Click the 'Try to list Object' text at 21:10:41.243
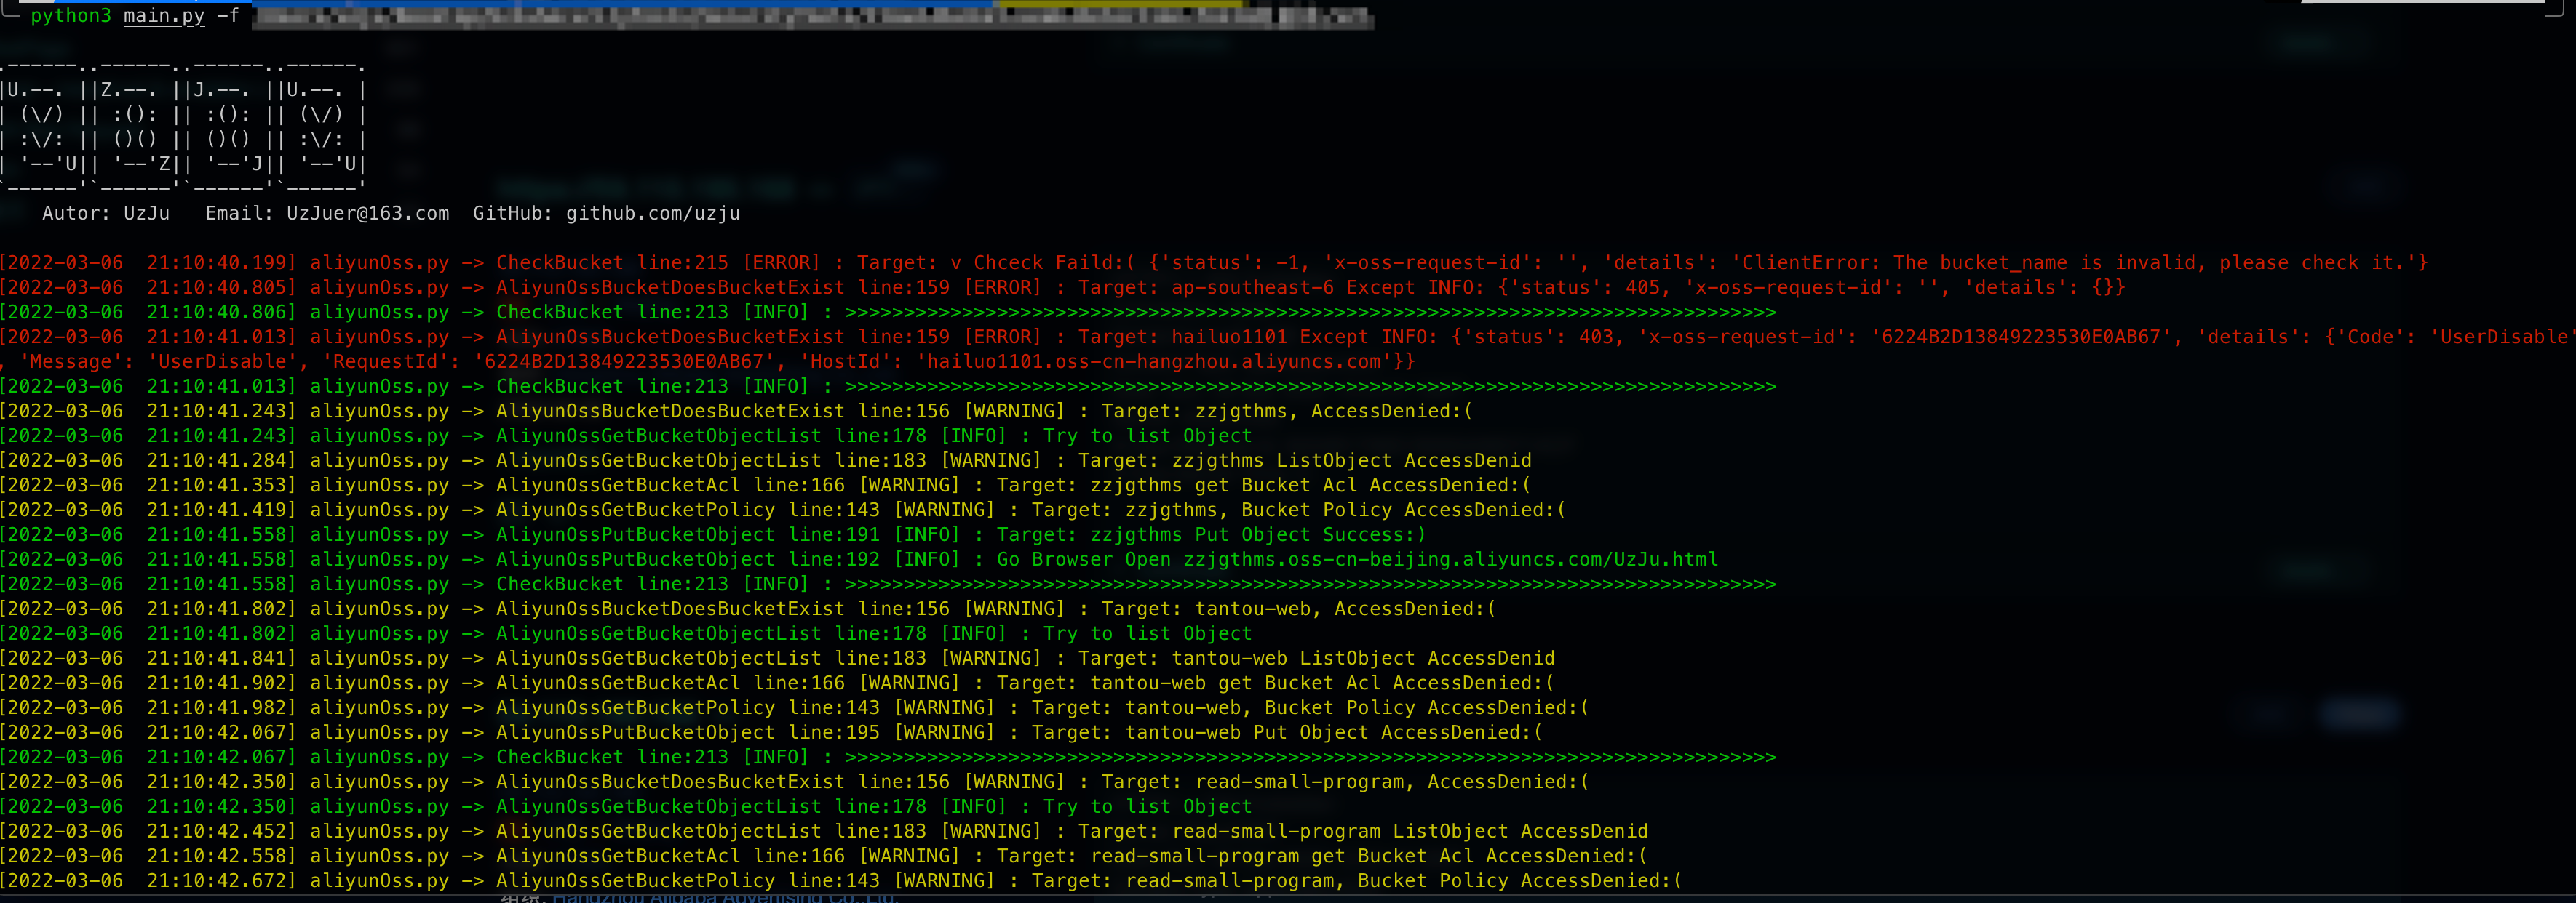The width and height of the screenshot is (2576, 903). pos(1147,436)
